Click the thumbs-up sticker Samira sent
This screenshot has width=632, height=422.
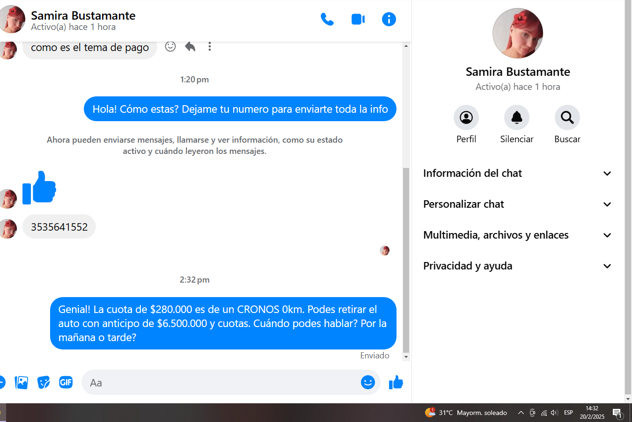(39, 187)
